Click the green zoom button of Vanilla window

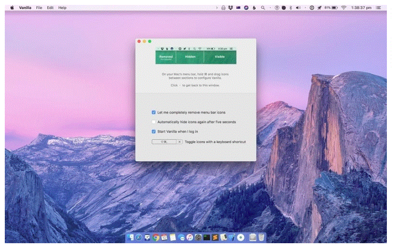[x=150, y=41]
